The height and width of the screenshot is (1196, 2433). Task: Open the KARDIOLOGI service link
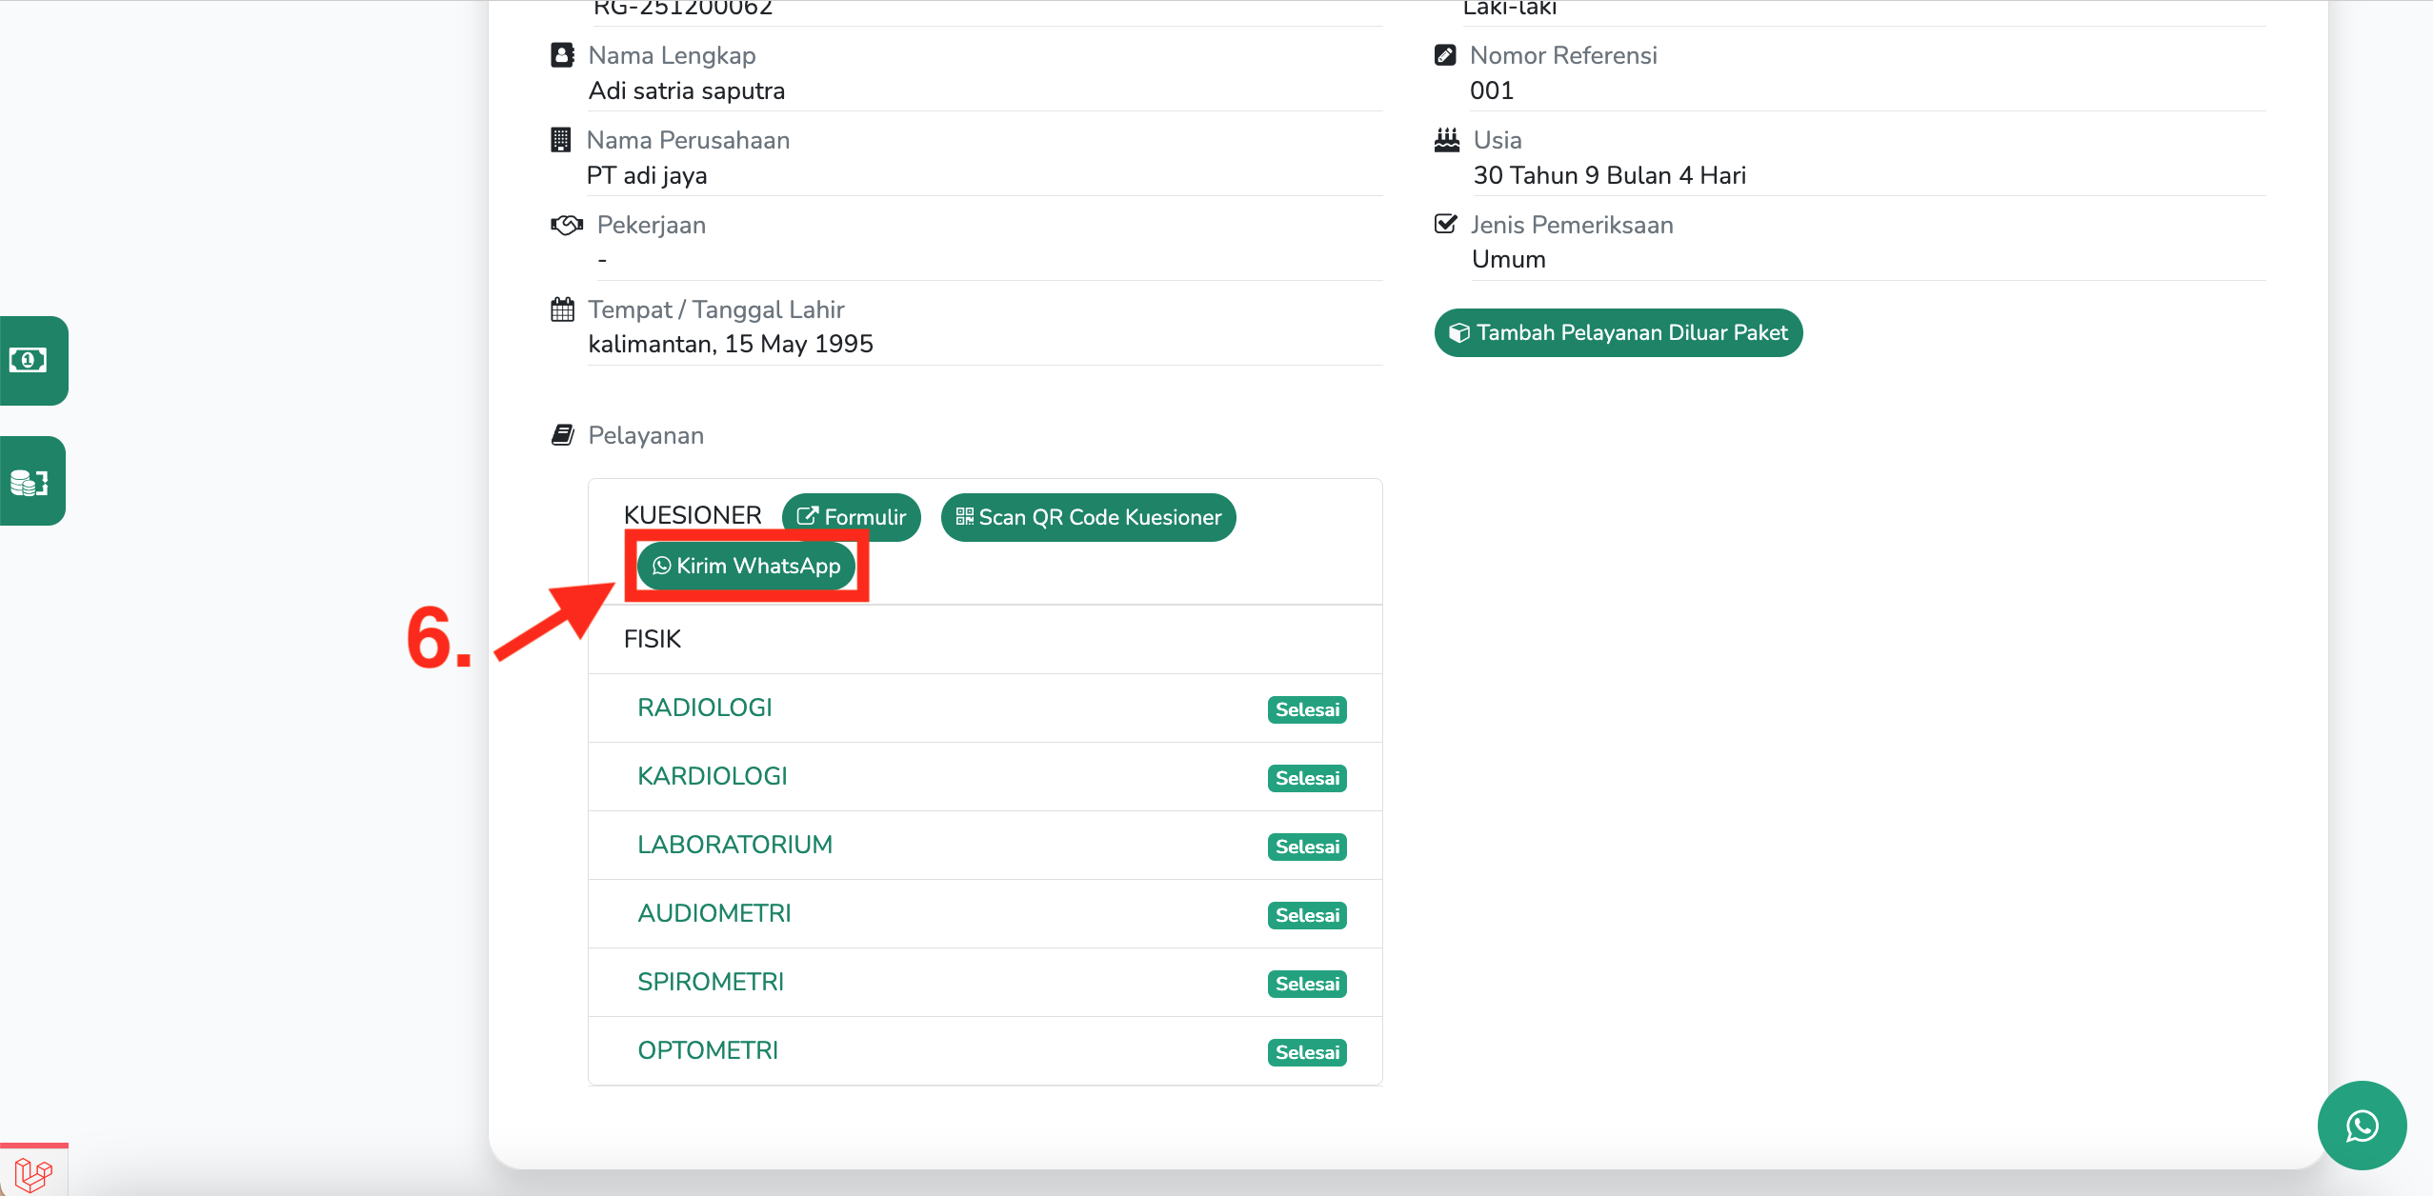712,776
